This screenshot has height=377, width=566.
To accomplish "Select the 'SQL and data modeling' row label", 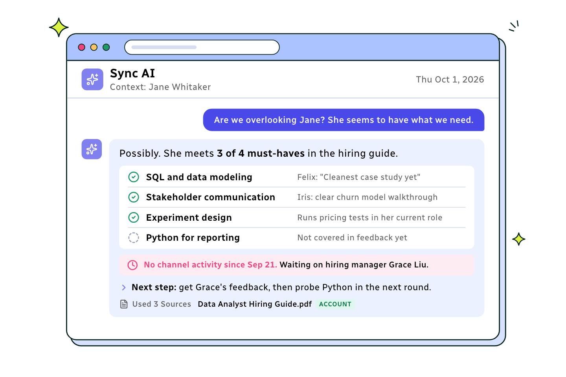I will tap(199, 177).
